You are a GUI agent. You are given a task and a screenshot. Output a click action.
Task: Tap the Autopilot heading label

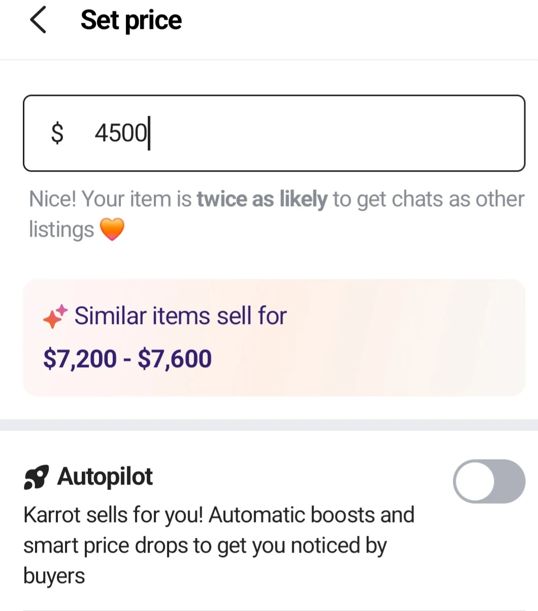105,477
